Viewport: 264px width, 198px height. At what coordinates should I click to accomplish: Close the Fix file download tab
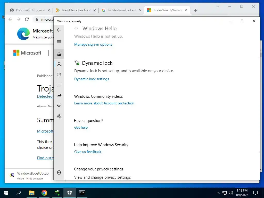coord(140,10)
